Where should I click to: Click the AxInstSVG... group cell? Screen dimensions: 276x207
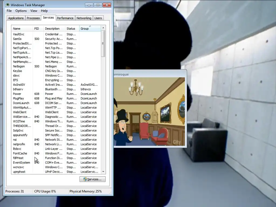(x=89, y=85)
